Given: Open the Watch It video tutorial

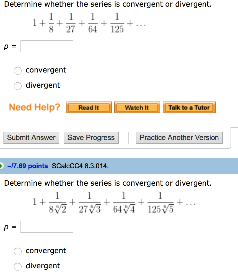Looking at the screenshot, I should coord(137,107).
